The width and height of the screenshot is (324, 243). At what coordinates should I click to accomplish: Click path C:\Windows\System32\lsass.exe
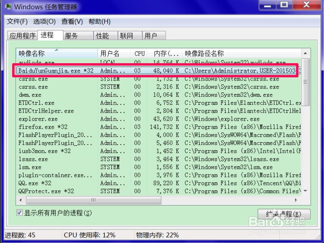coord(232,159)
